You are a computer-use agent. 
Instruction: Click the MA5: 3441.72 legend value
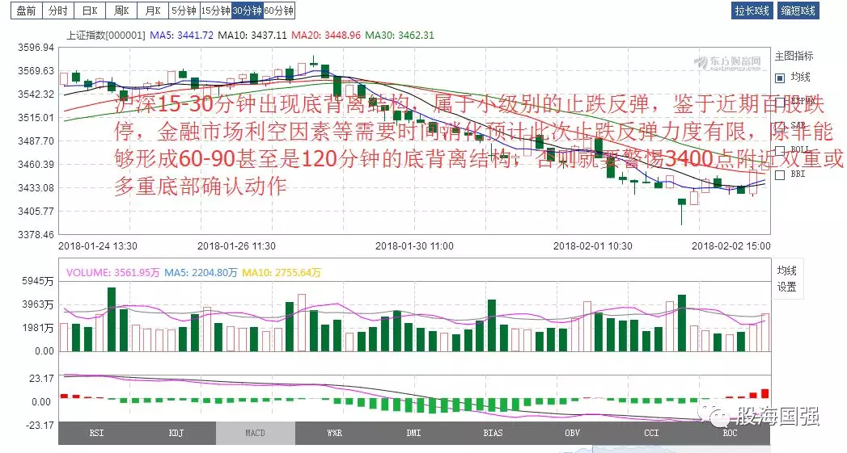click(181, 35)
